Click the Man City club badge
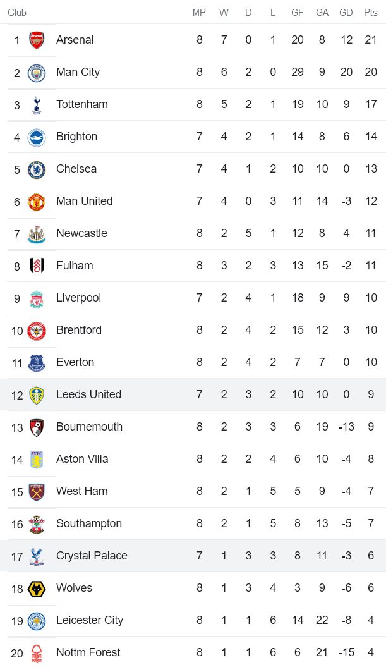This screenshot has height=672, width=386. 37,73
